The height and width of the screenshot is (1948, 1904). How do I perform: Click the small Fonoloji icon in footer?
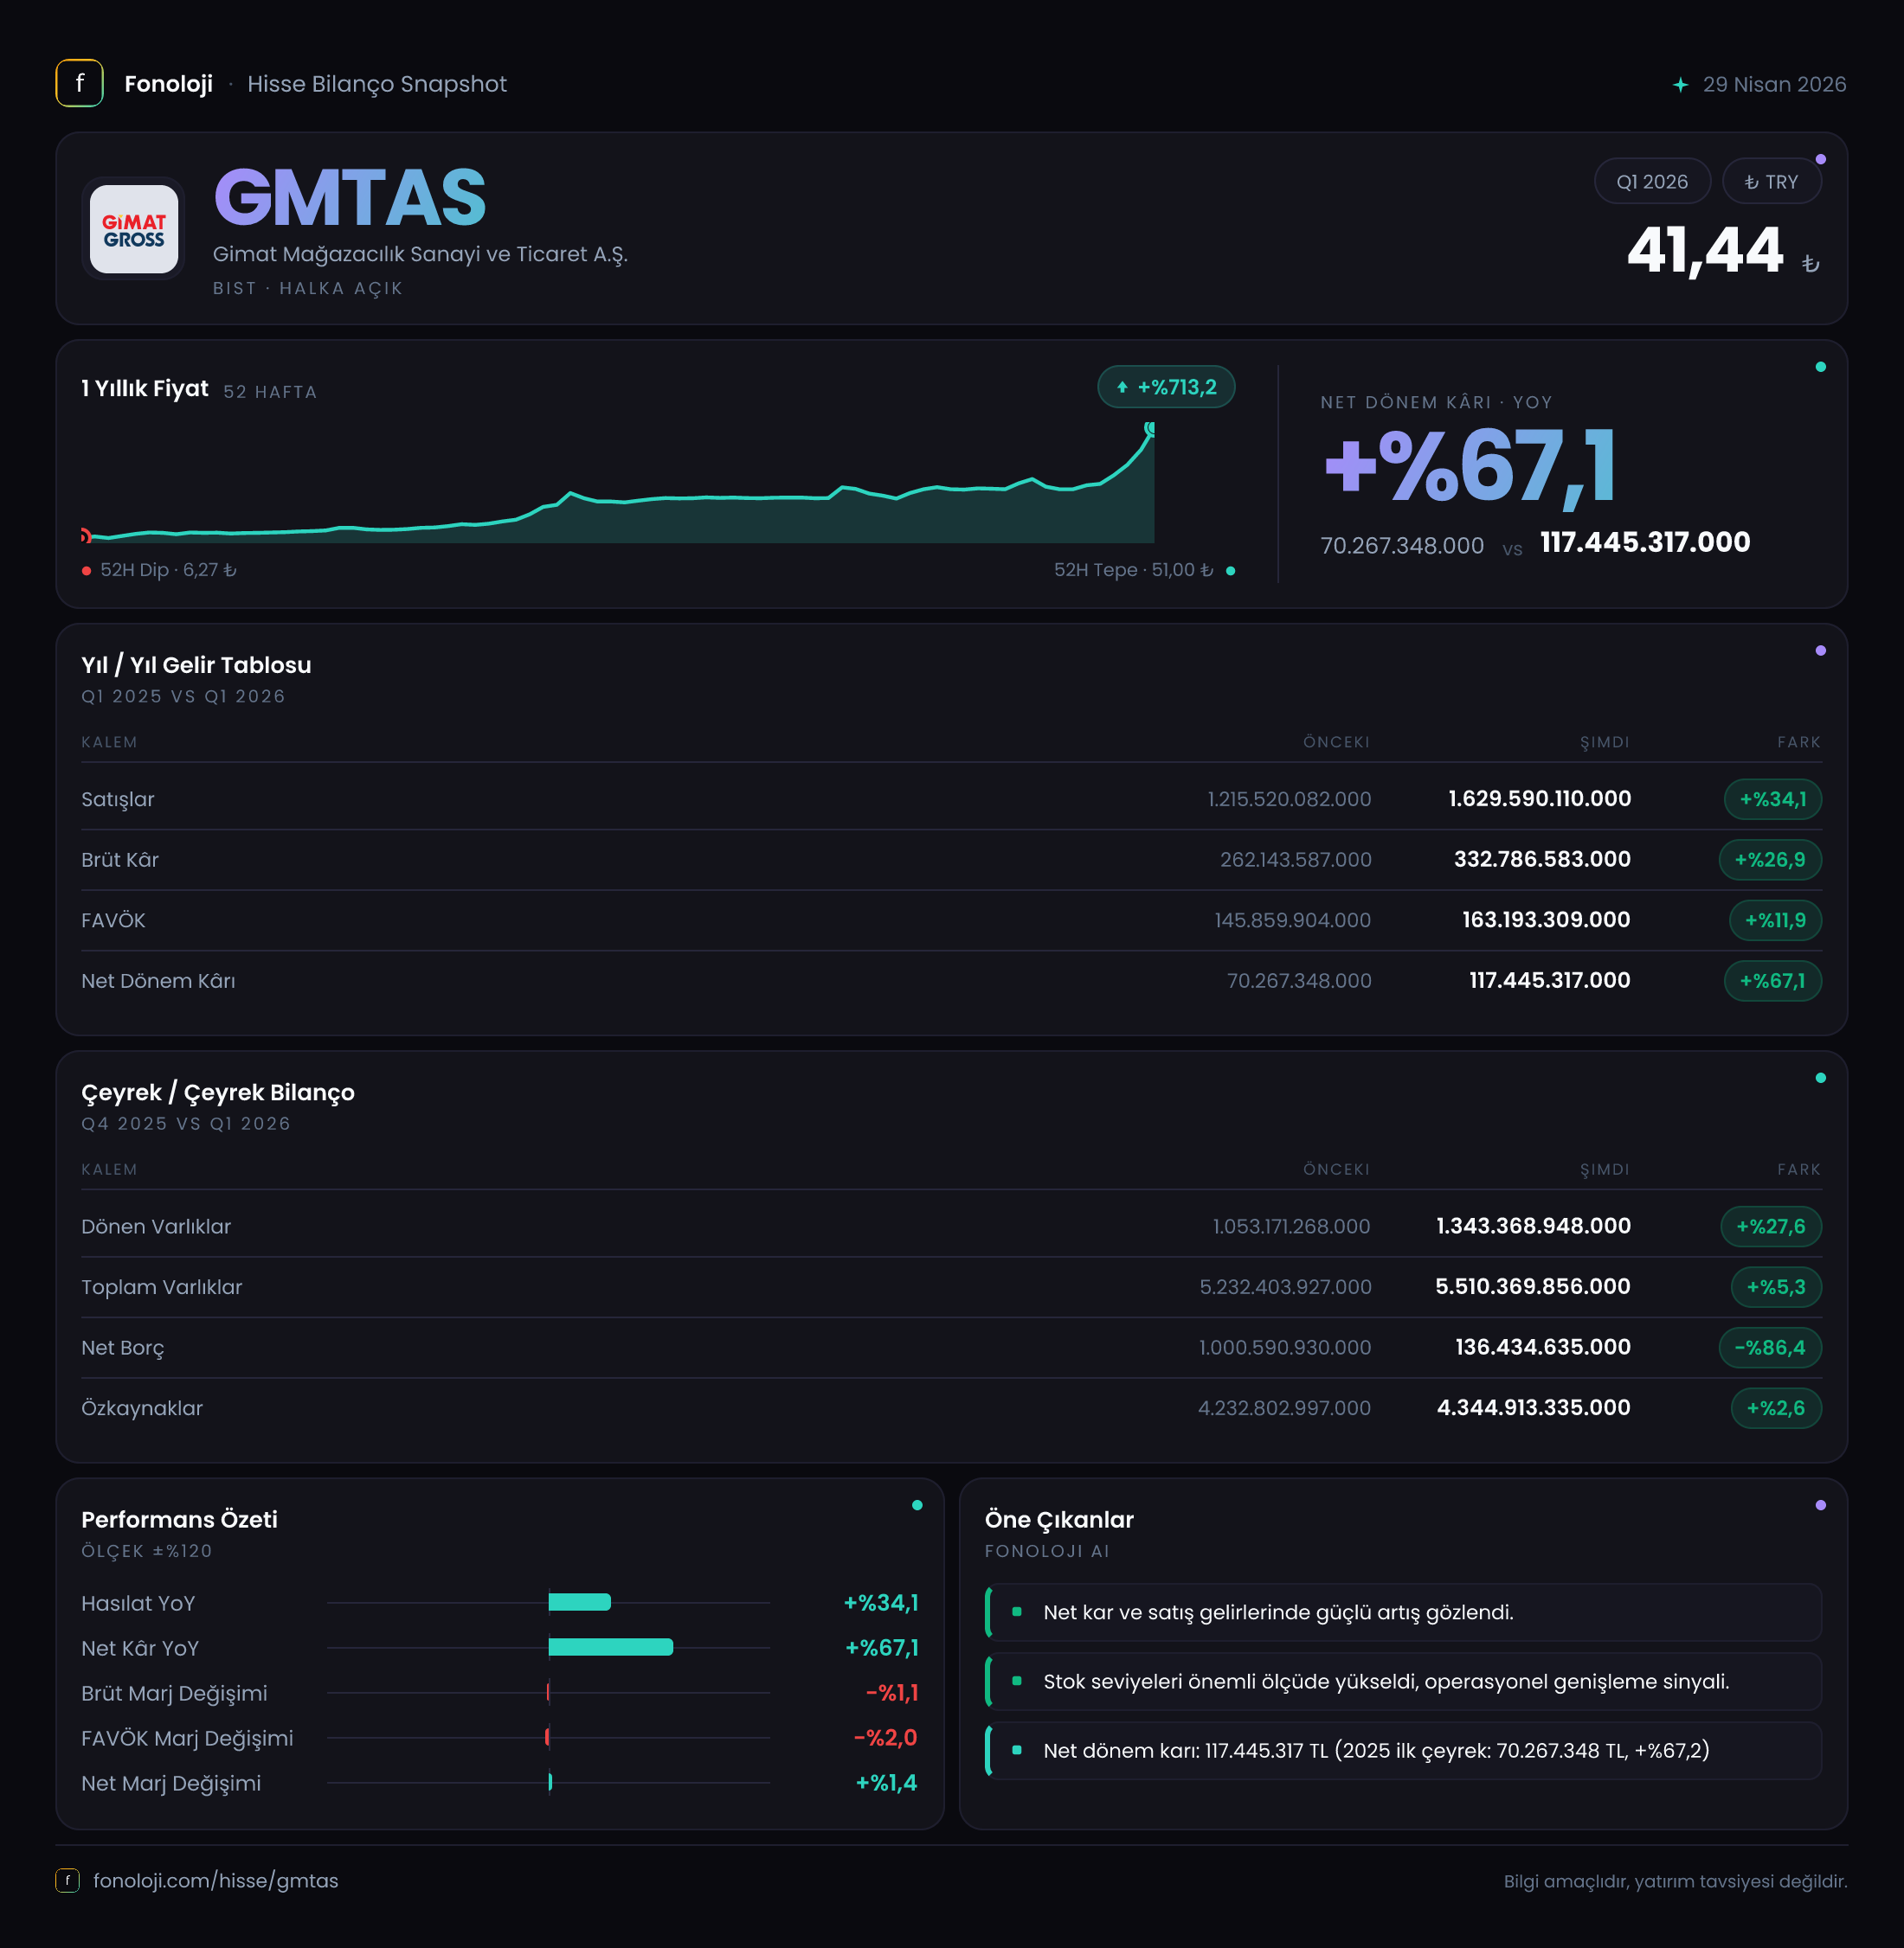click(67, 1880)
